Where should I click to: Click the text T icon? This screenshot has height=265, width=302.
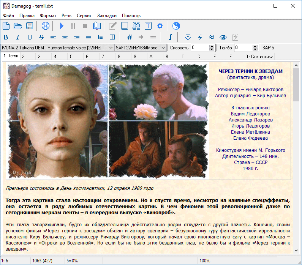148,26
